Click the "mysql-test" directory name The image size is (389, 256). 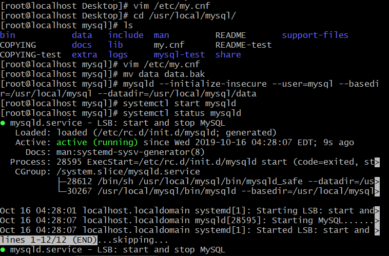point(179,55)
